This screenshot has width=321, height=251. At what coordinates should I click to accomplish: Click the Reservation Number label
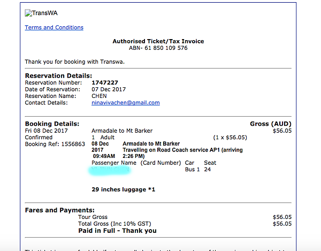(x=53, y=82)
